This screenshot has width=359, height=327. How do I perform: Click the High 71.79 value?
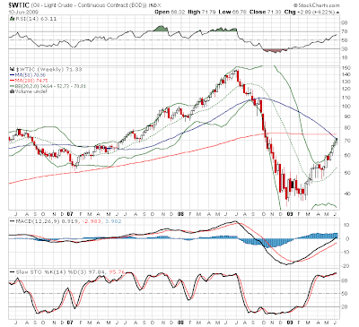[x=202, y=12]
